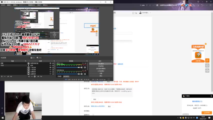Show hidden icons chevron in system tray
This screenshot has width=213, height=120.
[x=178, y=118]
